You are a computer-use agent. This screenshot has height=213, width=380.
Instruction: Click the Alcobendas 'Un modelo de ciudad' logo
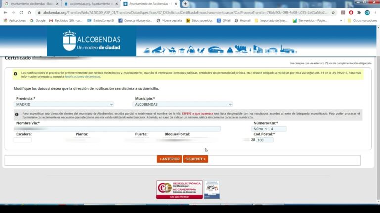(92, 41)
